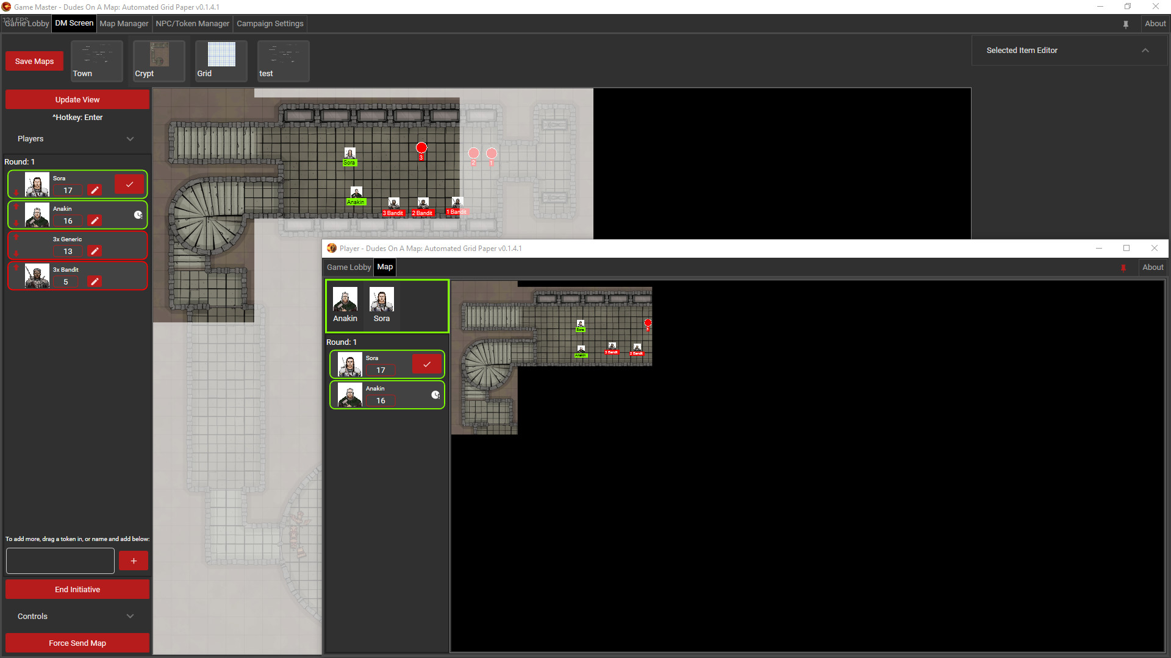The width and height of the screenshot is (1171, 658).
Task: Click the Update View button
Action: 77,99
